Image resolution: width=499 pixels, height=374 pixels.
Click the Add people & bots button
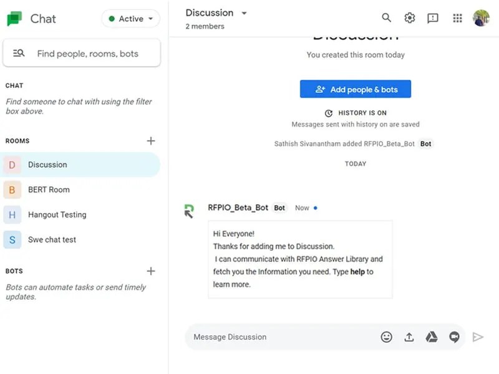(355, 89)
